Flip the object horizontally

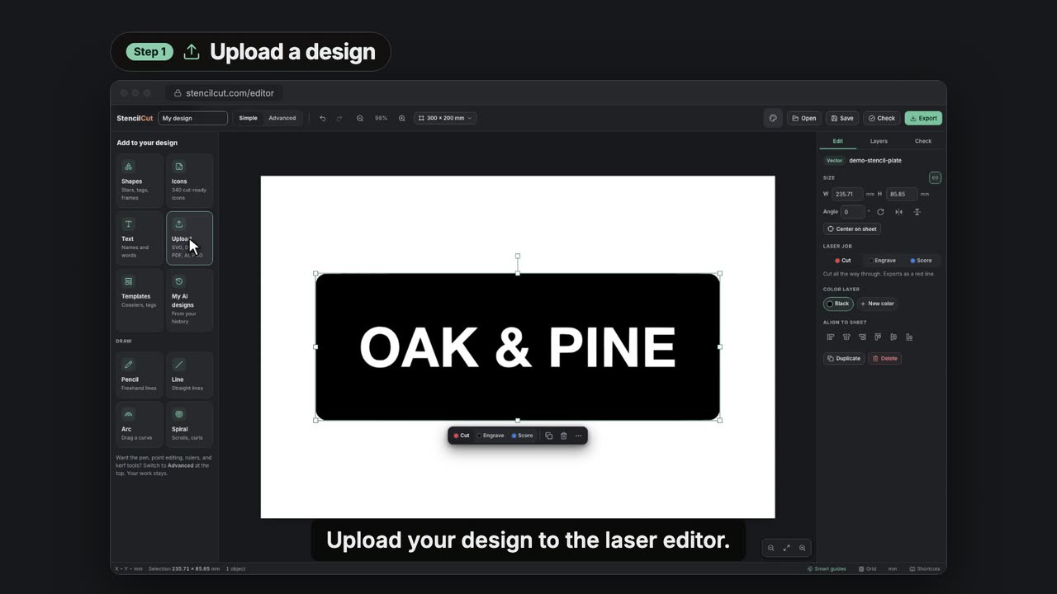[x=898, y=212]
